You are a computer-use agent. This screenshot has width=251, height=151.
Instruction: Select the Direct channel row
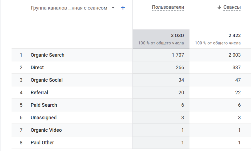(x=37, y=67)
